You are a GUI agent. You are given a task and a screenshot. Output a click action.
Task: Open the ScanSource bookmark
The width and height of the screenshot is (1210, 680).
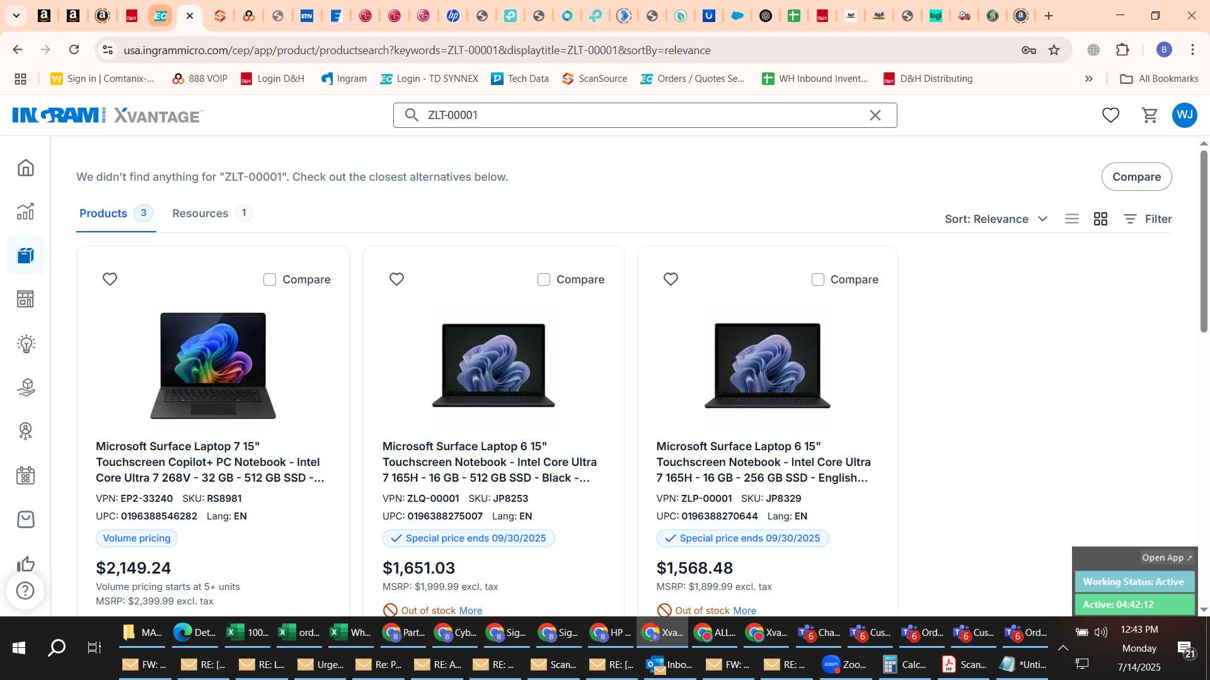tap(594, 79)
